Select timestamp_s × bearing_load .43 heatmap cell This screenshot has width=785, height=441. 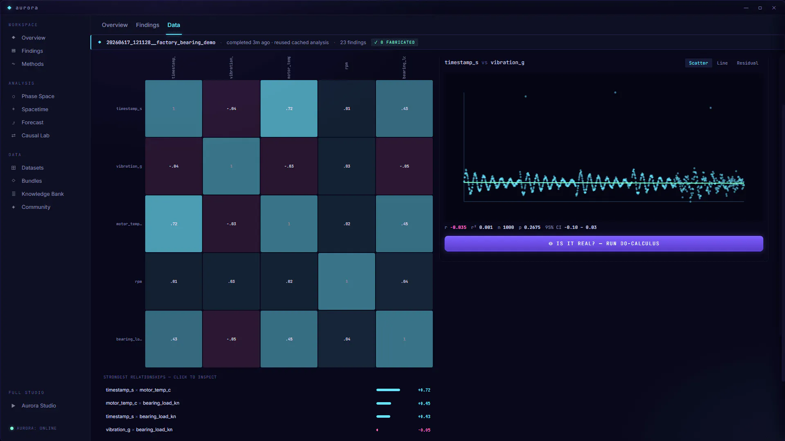pos(404,108)
